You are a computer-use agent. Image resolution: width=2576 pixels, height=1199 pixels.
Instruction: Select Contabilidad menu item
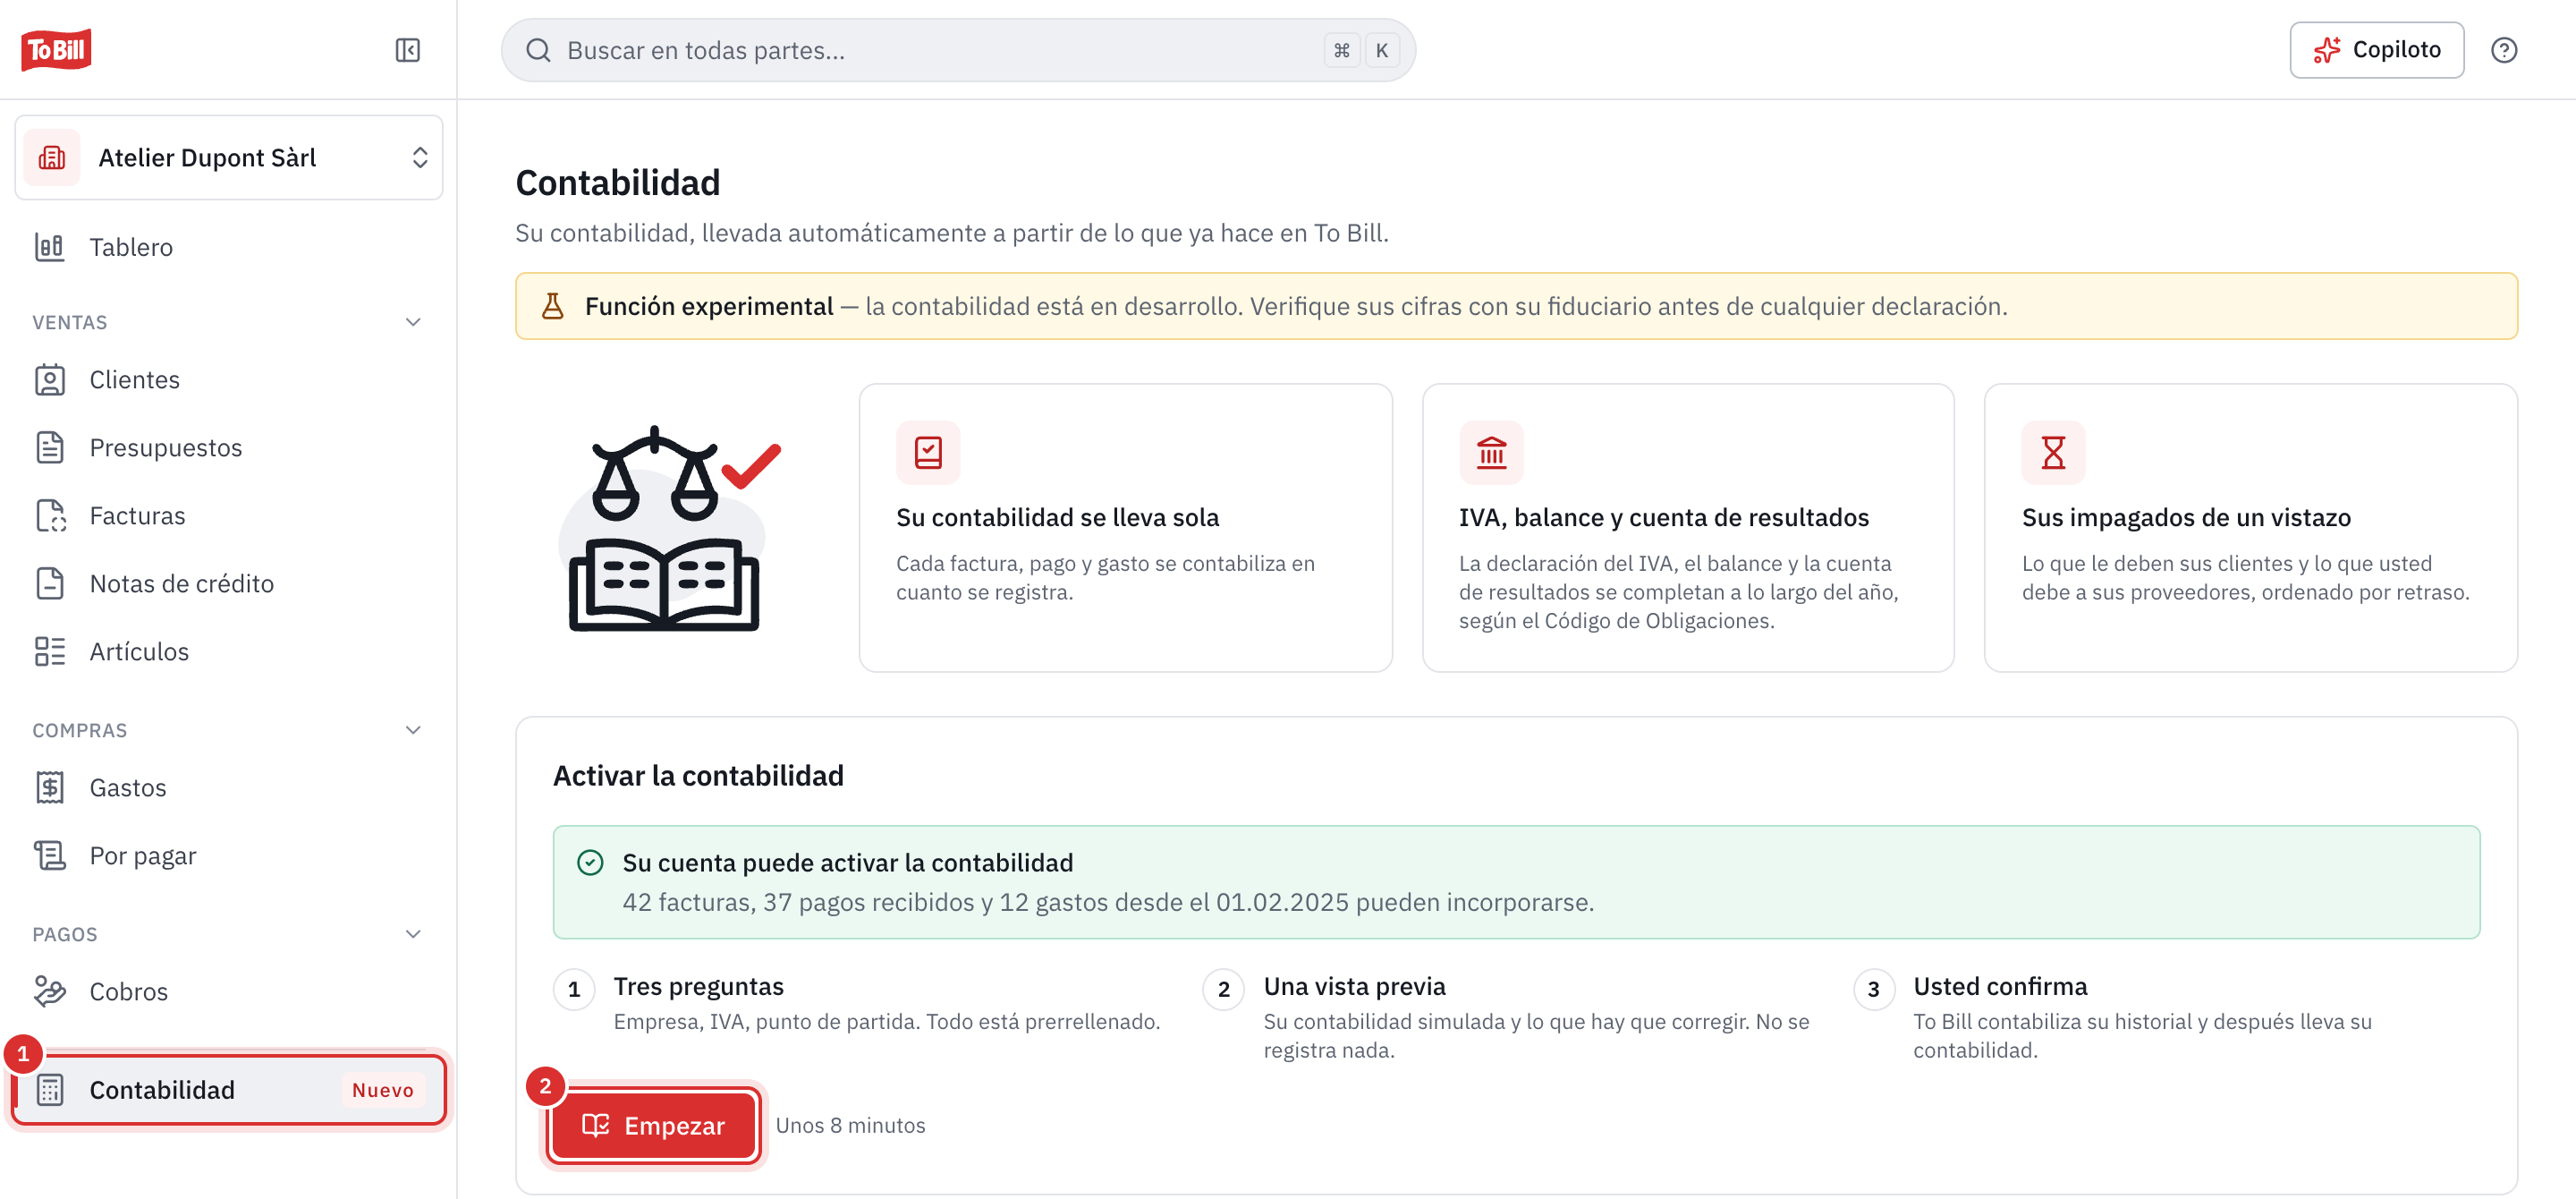229,1090
